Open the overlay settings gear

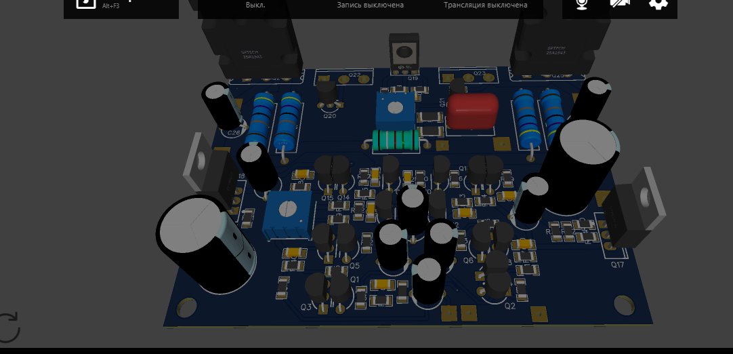(x=658, y=3)
